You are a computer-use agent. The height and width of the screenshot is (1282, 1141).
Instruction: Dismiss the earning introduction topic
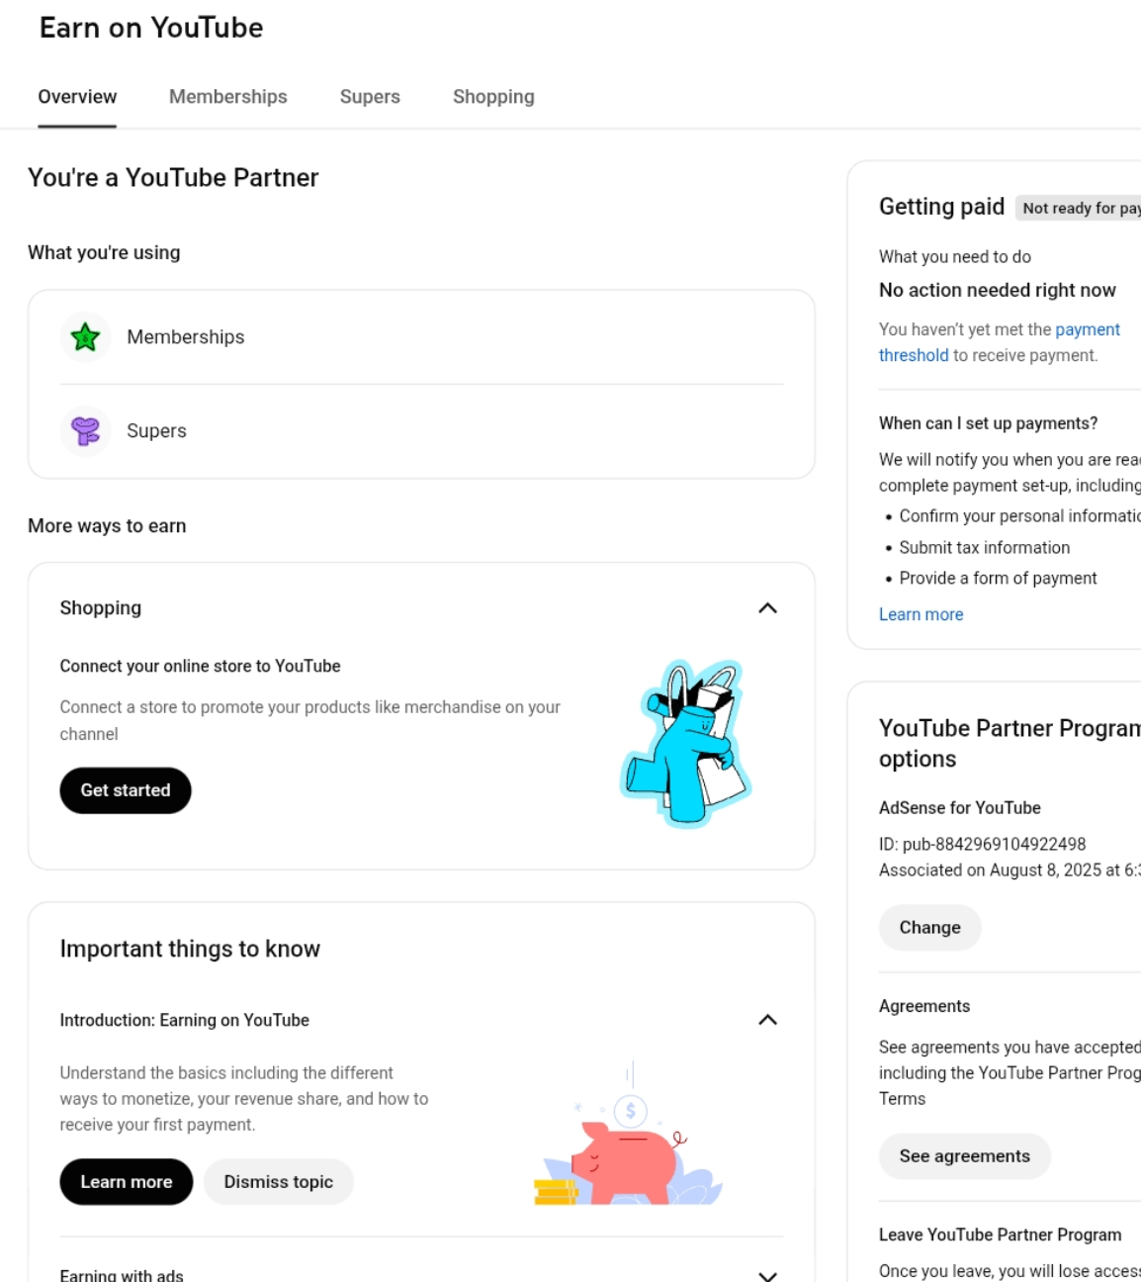278,1182
